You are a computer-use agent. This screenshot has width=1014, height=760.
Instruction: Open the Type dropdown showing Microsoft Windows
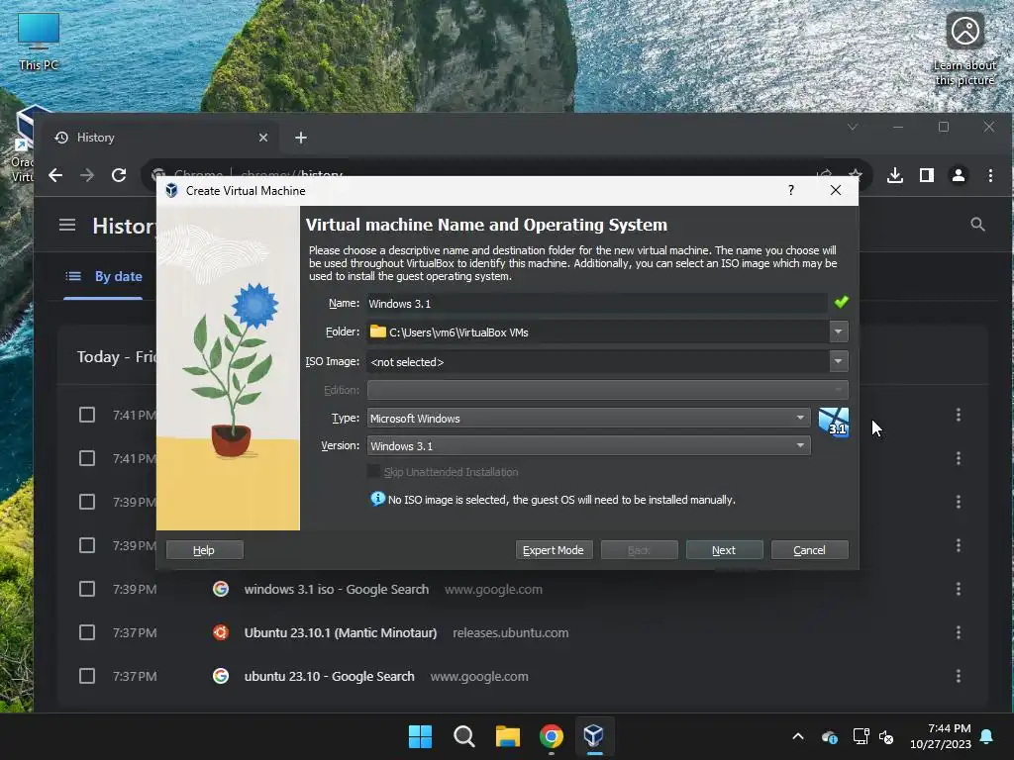[588, 419]
